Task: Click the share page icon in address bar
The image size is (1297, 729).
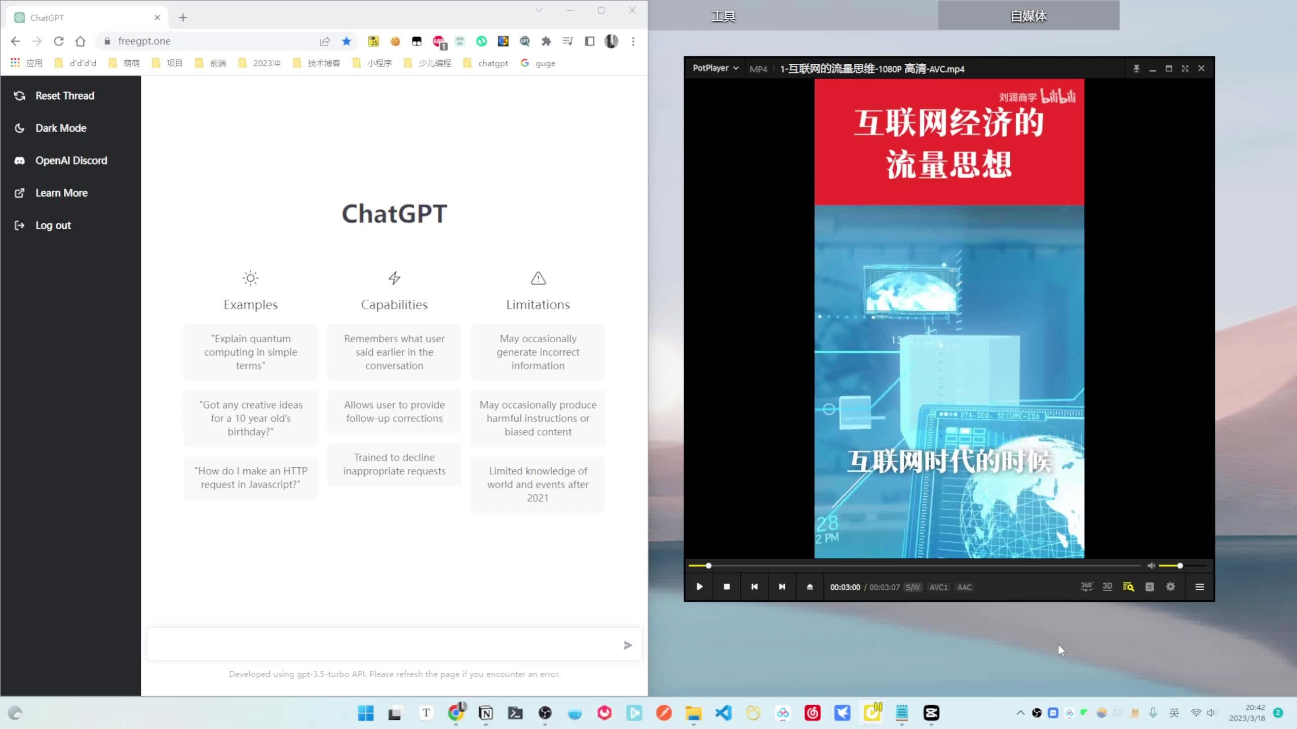Action: pos(325,41)
